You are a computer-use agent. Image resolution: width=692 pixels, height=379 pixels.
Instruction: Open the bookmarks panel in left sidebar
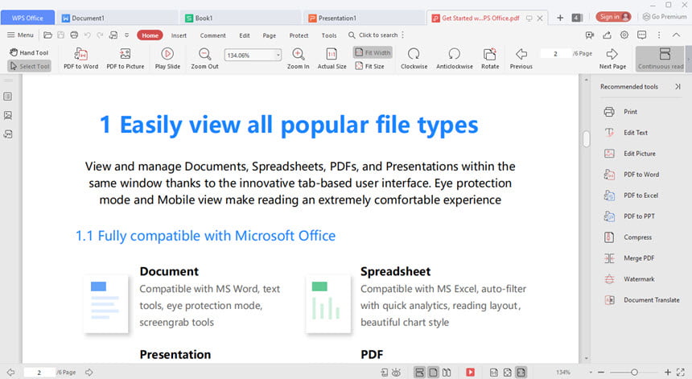(x=8, y=97)
